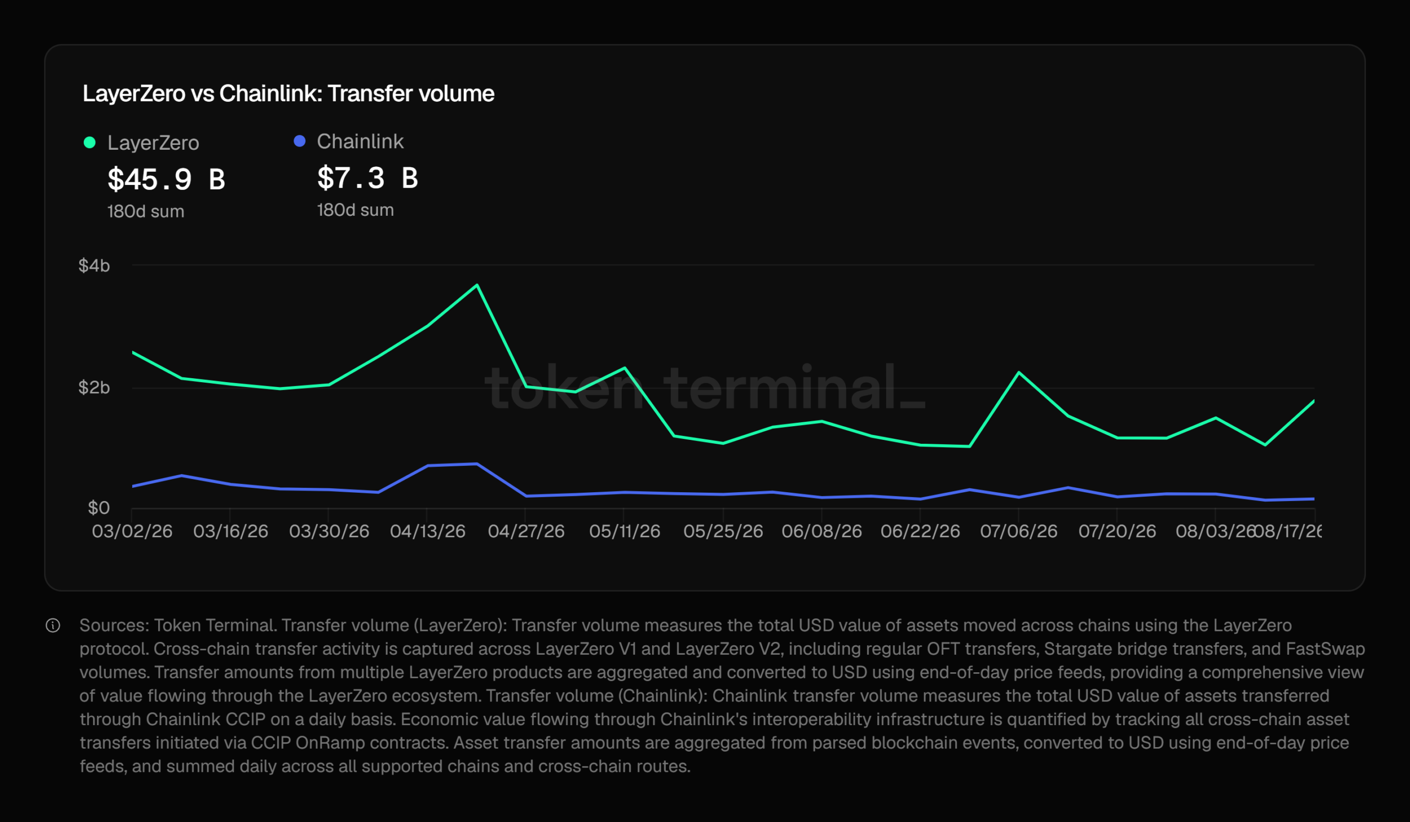1410x822 pixels.
Task: Select the $7.3 B Chainlink total
Action: 367,178
